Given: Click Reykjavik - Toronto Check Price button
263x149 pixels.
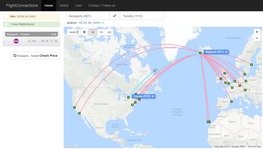Looking at the screenshot, I should (x=35, y=56).
